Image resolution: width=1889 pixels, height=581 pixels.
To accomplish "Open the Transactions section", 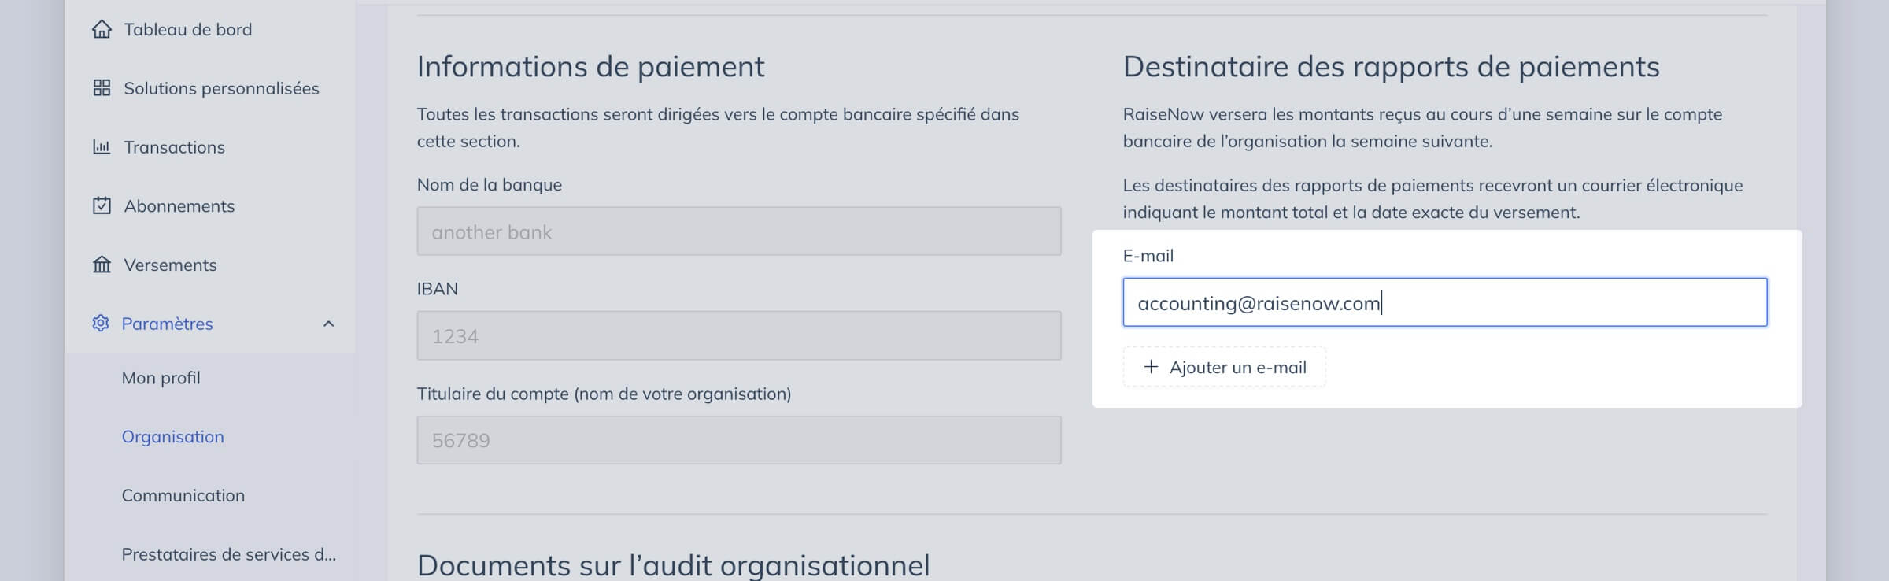I will [x=174, y=147].
